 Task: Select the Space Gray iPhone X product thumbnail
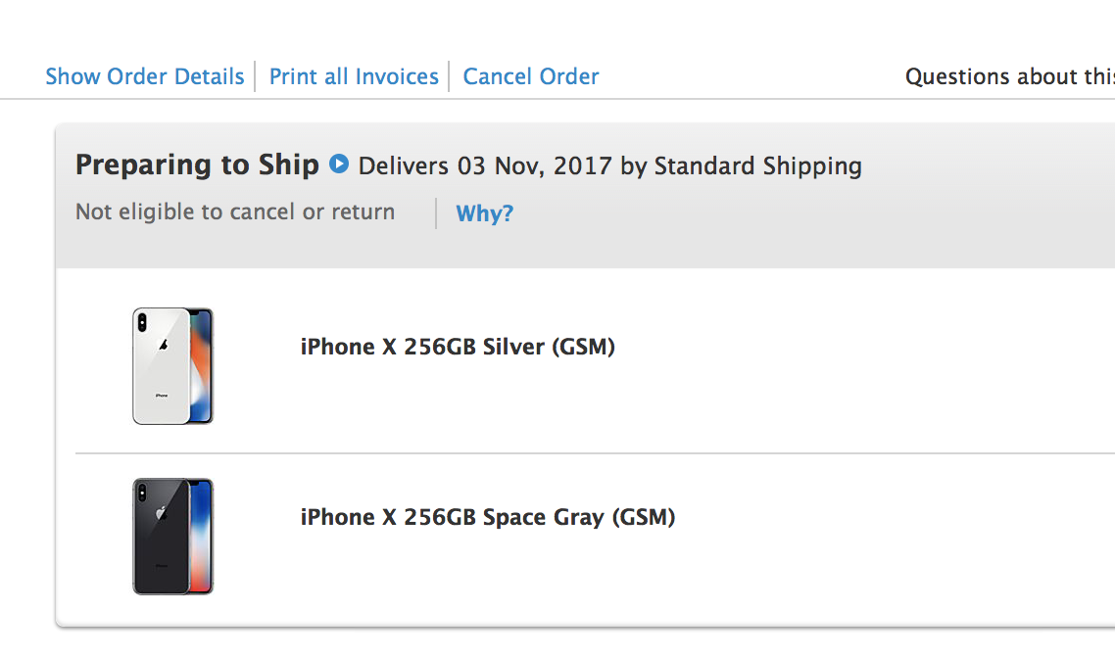click(172, 537)
